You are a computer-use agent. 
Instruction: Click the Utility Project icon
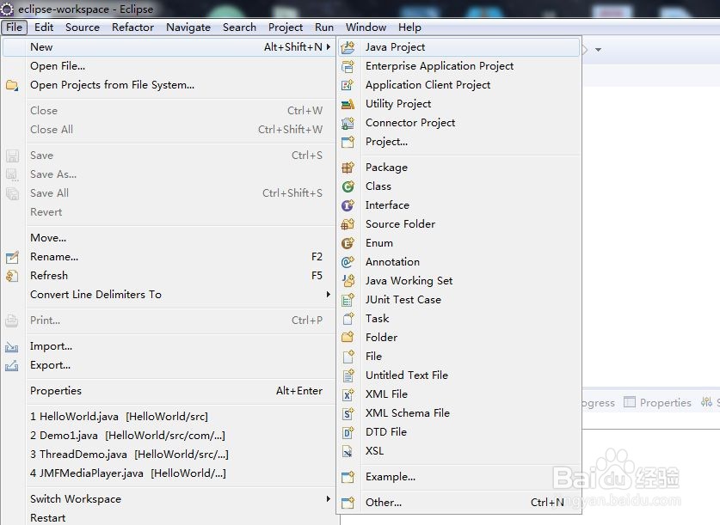348,104
